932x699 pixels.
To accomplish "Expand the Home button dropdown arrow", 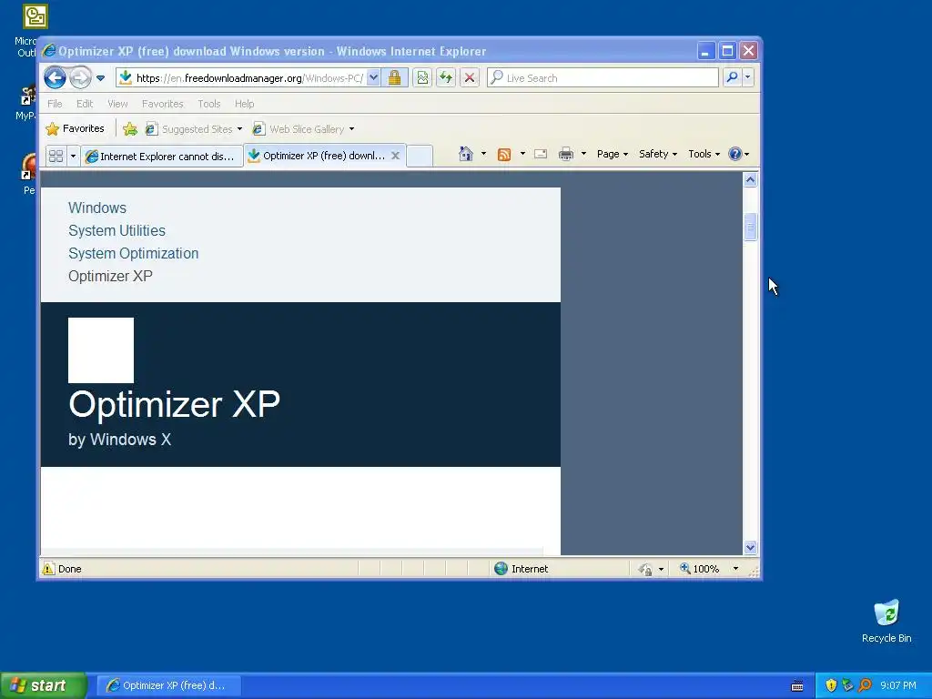I will 483,154.
